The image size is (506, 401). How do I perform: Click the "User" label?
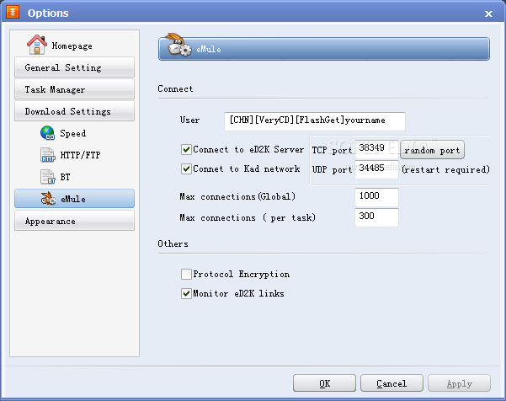click(189, 120)
